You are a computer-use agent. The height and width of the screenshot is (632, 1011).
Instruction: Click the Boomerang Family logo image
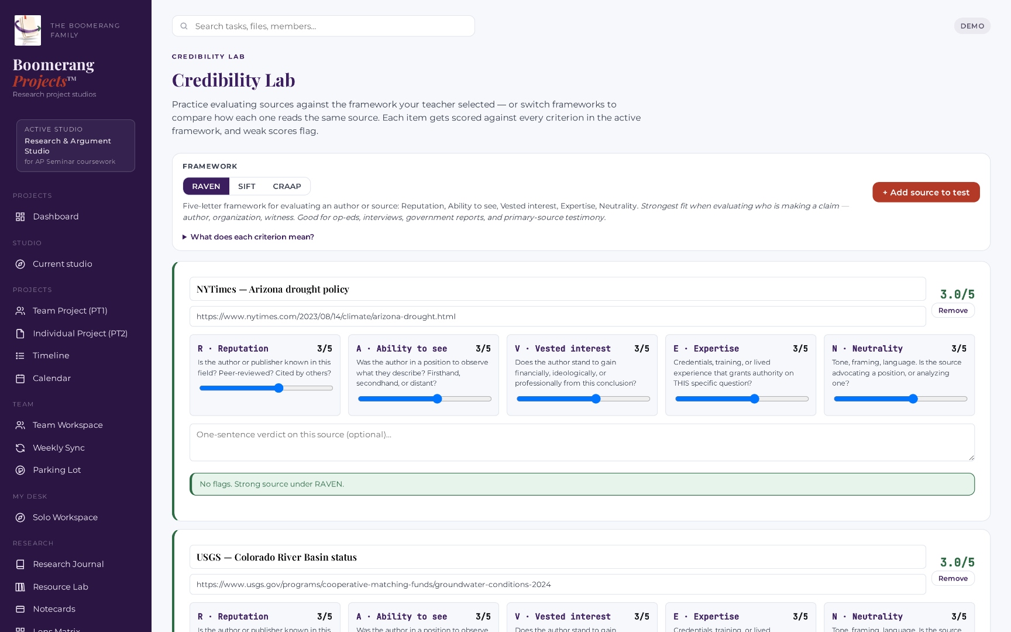pyautogui.click(x=27, y=30)
